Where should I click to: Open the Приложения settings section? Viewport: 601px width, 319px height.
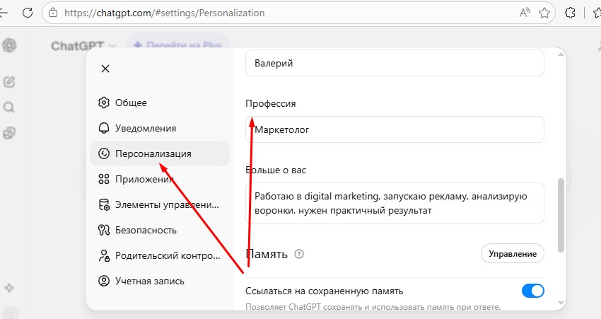click(x=160, y=179)
